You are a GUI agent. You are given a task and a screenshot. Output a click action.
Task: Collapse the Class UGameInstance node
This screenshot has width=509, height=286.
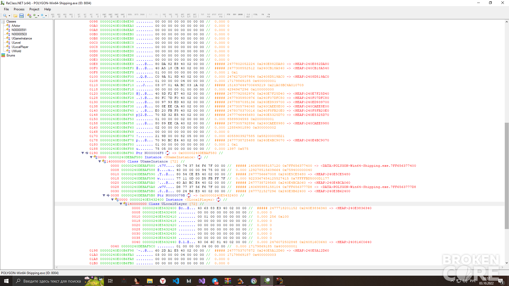(x=100, y=161)
